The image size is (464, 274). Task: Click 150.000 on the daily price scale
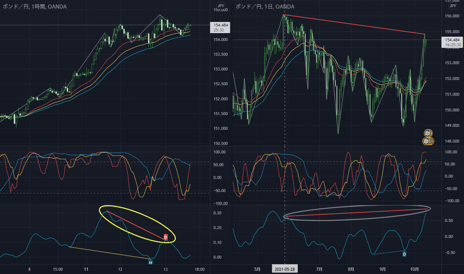(x=452, y=110)
